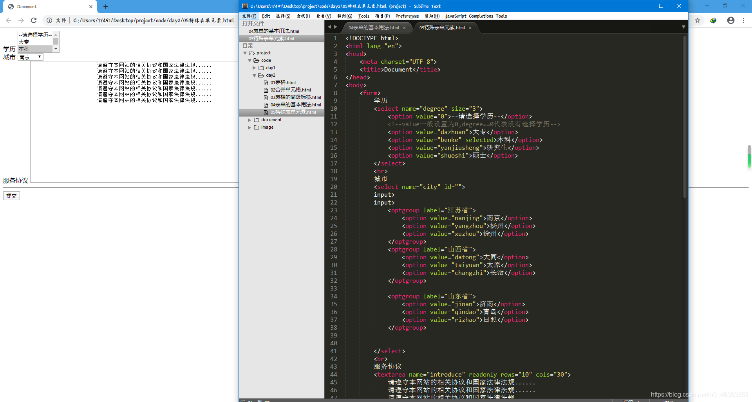Click the browser back arrow
Image resolution: width=752 pixels, height=402 pixels.
point(9,20)
